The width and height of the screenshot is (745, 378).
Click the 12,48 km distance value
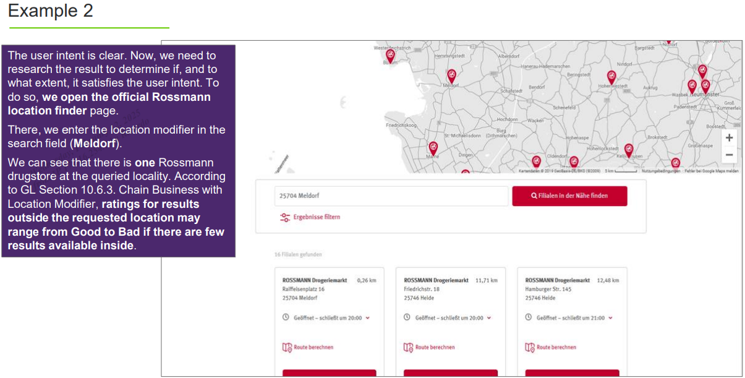coord(608,280)
